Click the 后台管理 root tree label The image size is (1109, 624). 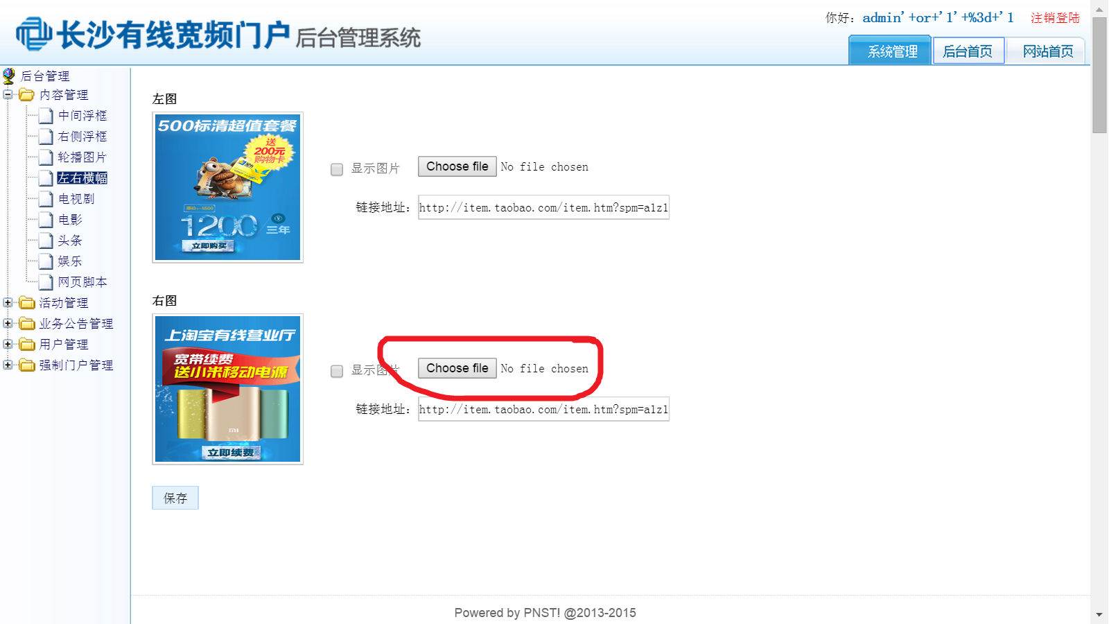pos(45,76)
